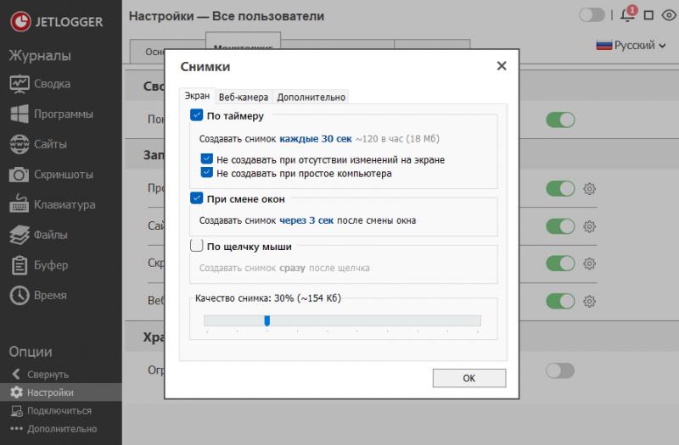The height and width of the screenshot is (445, 679).
Task: Toggle Не создавать при простое компьютера
Action: click(x=206, y=172)
